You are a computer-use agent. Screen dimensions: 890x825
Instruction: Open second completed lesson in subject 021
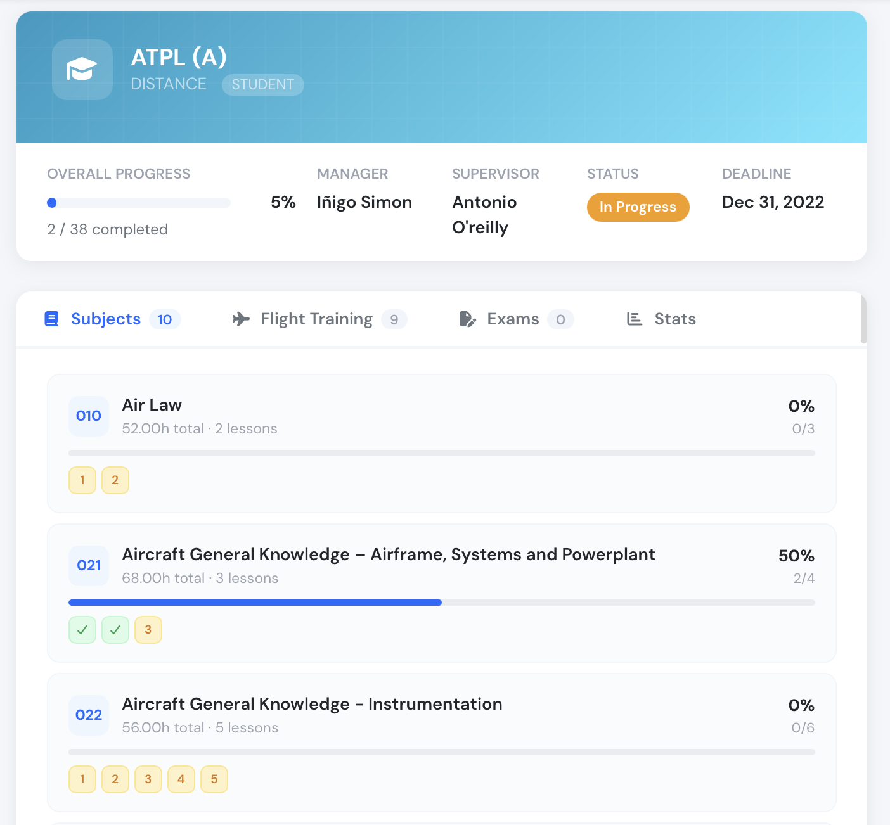click(115, 630)
